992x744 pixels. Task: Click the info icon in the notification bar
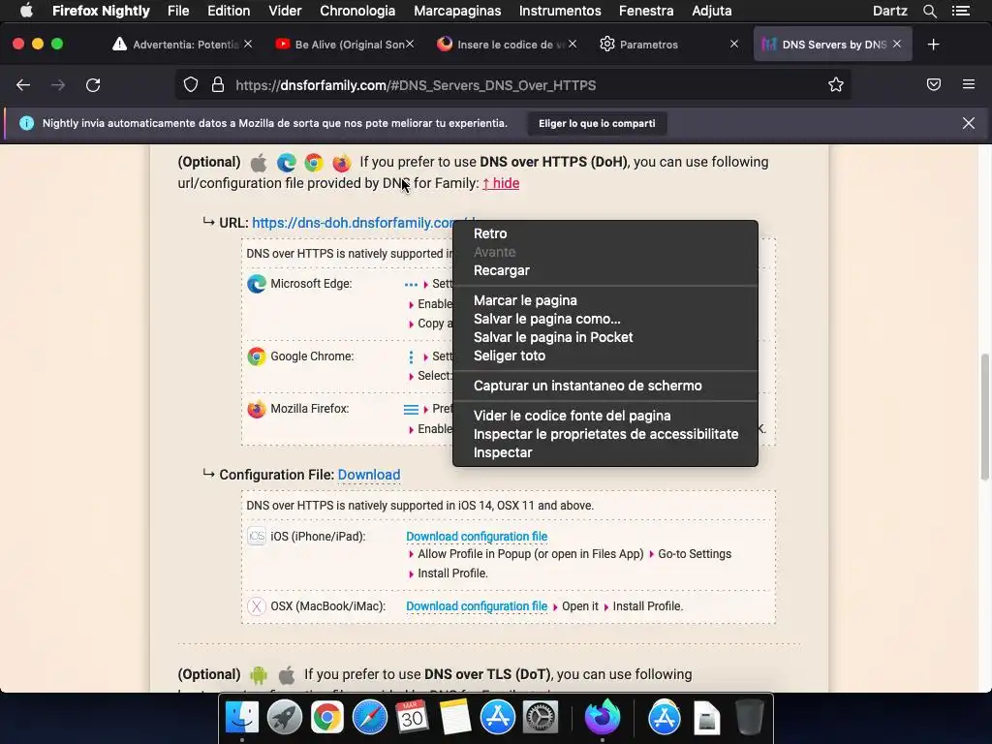pos(26,123)
